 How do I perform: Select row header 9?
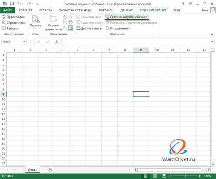click(x=3, y=94)
